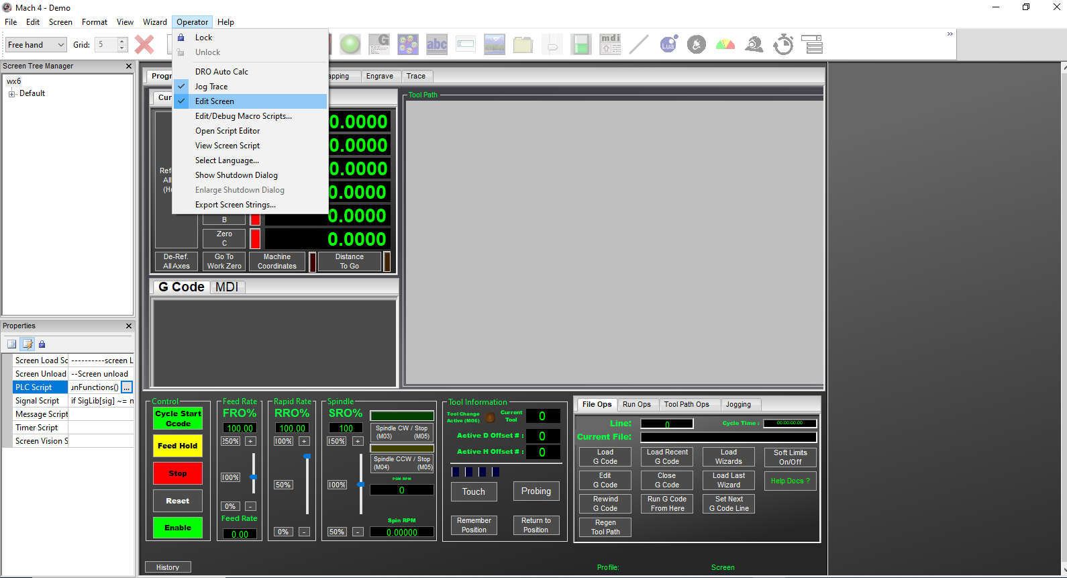This screenshot has height=578, width=1067.
Task: Select the image landscape control tool
Action: point(495,45)
